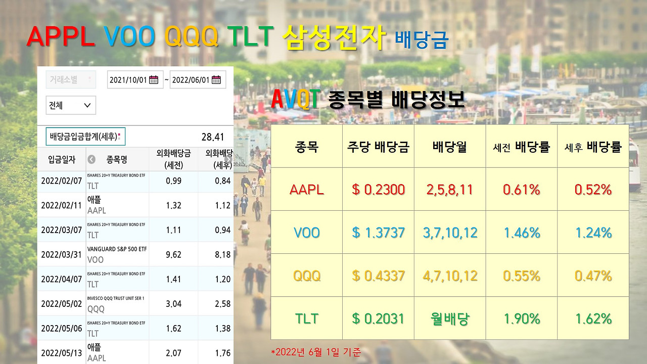Click the right scroll arrow in table header
Viewport: 647px width, 364px height.
(228, 160)
